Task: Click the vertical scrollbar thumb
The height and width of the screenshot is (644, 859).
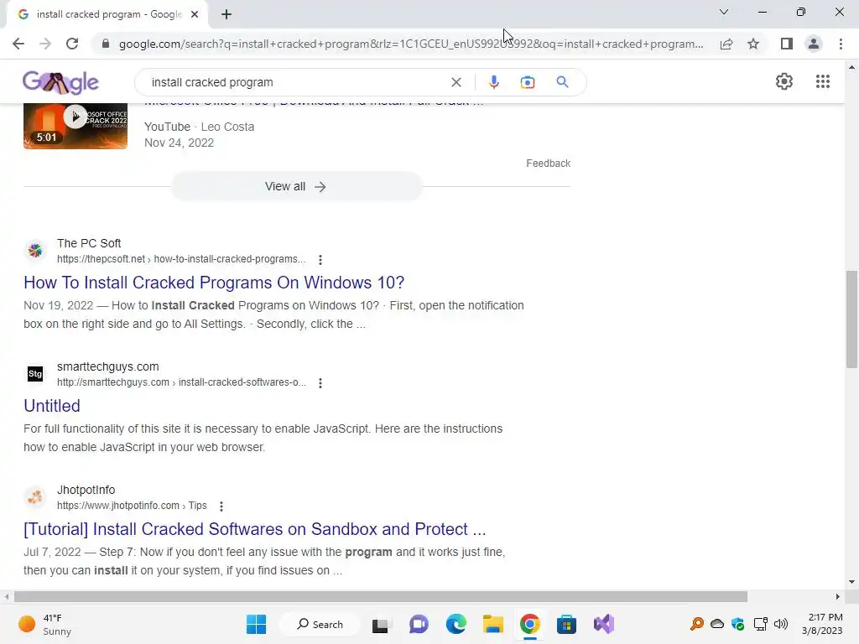Action: tap(851, 319)
